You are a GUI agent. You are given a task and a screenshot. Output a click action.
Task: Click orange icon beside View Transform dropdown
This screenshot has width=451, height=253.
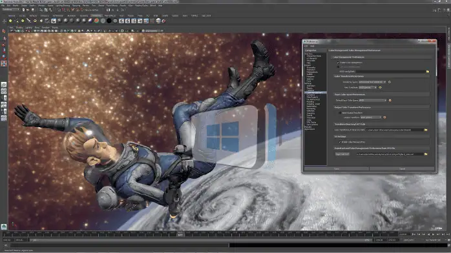[x=380, y=87]
